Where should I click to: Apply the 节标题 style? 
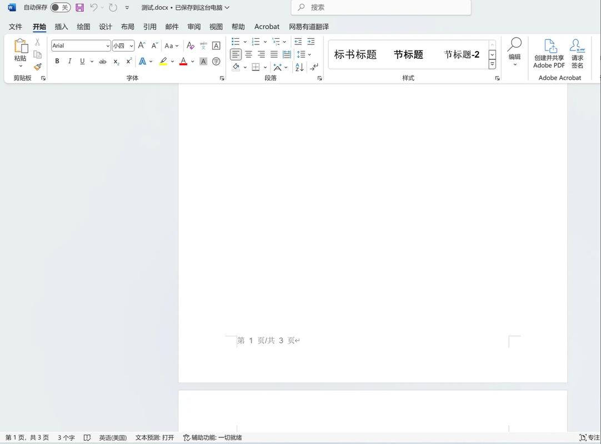[x=408, y=54]
